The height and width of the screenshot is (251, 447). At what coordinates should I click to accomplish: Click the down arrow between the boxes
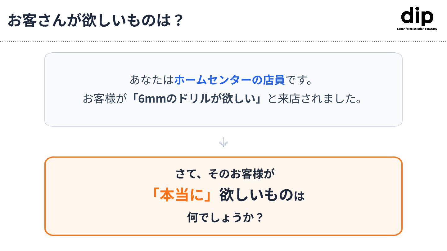[223, 142]
